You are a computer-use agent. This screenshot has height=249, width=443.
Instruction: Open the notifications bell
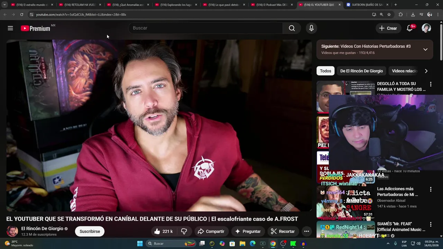(x=410, y=28)
